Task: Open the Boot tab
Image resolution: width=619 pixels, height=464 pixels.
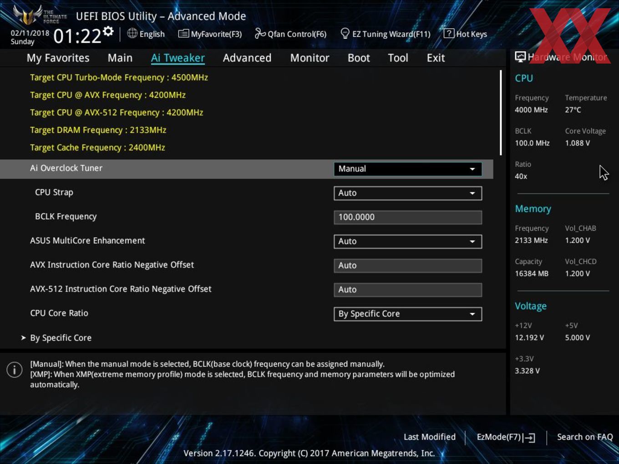Action: pos(359,58)
